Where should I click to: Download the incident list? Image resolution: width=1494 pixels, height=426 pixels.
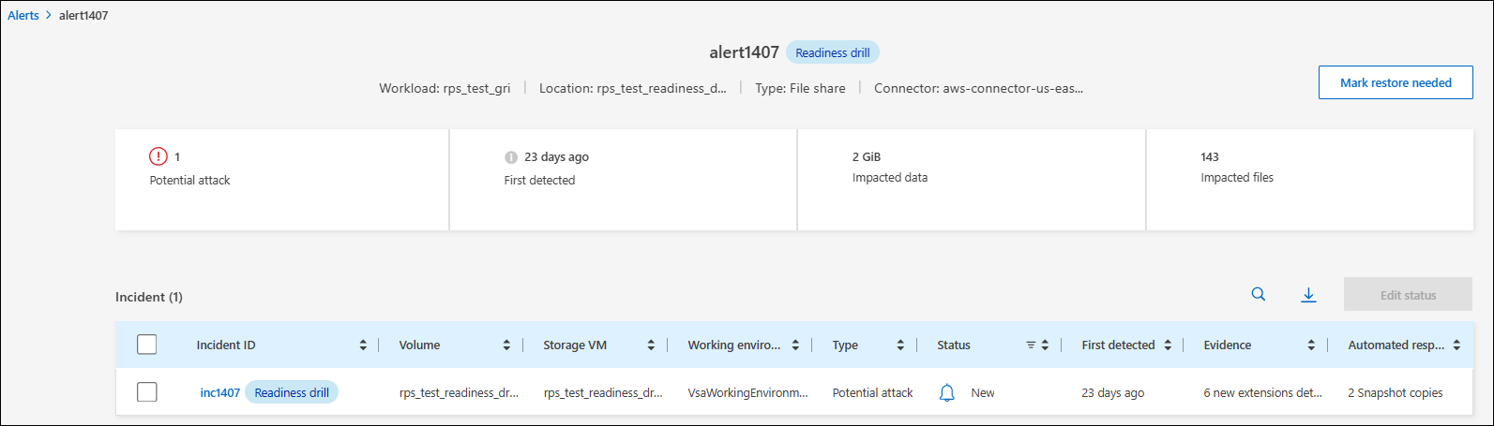click(1308, 295)
